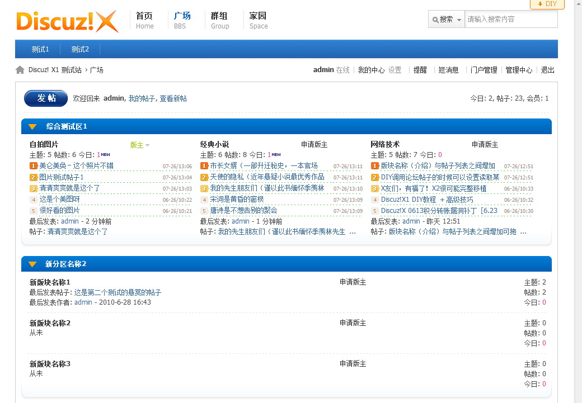The height and width of the screenshot is (403, 582).
Task: Click the admin username in top bar
Action: pos(323,70)
